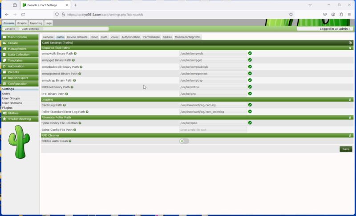Switch to Visual settings tab
Image resolution: width=356 pixels, height=216 pixels.
tap(114, 37)
